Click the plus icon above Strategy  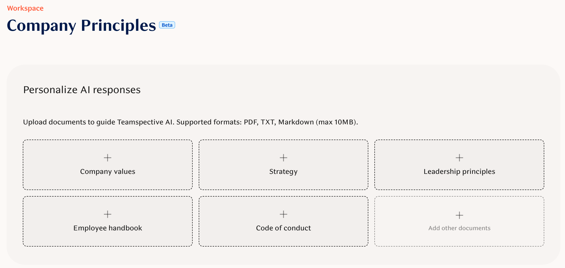283,158
